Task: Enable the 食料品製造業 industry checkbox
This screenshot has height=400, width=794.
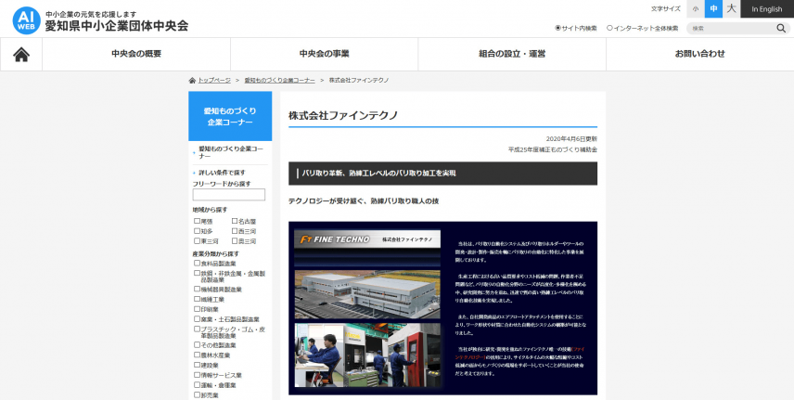Action: click(x=197, y=264)
